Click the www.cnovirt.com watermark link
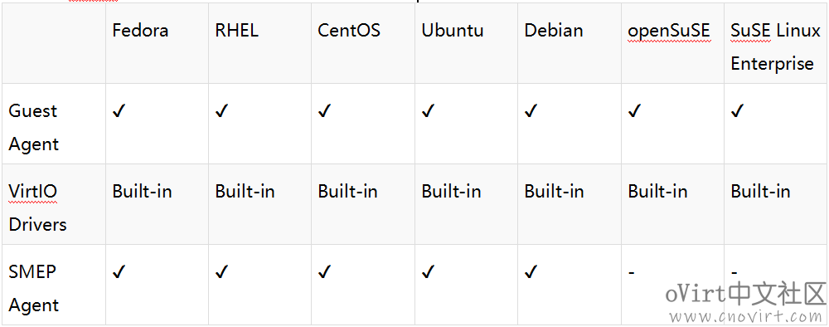 pos(745,316)
